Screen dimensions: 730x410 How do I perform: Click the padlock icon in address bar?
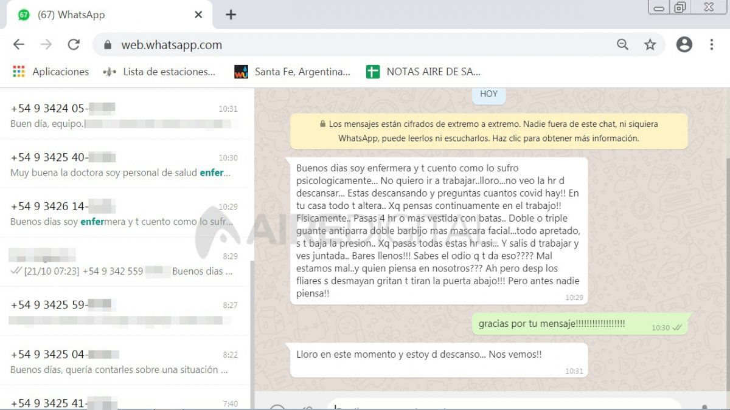tap(108, 45)
